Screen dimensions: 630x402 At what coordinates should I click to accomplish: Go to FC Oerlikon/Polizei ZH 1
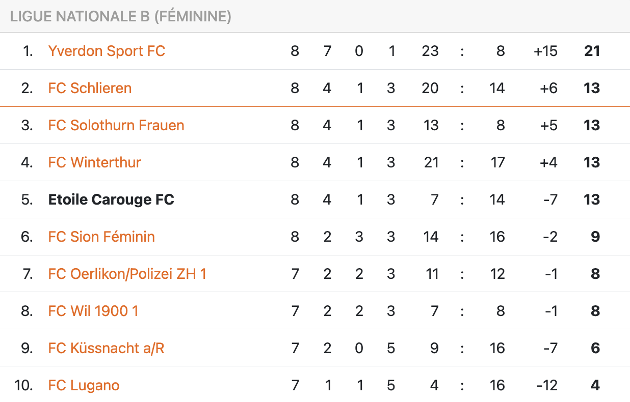127,274
